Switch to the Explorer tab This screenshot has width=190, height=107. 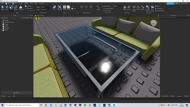click(186, 96)
